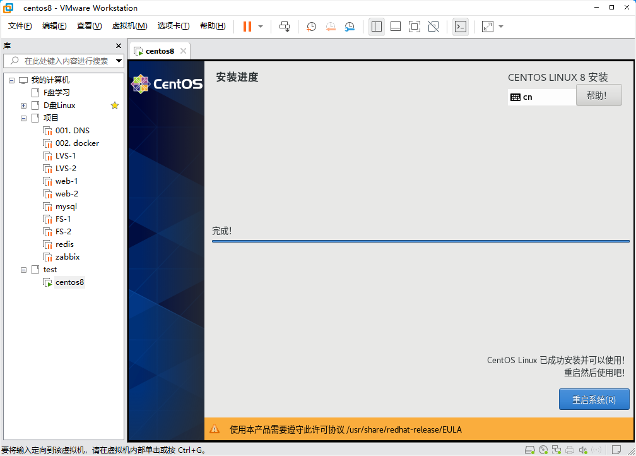Screen dimensions: 636x456
Task: Open stretch display dropdown arrow
Action: click(501, 27)
